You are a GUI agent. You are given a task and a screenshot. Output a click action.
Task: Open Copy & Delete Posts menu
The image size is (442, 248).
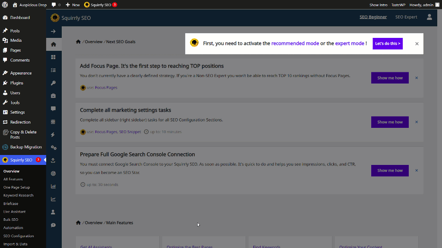23,134
